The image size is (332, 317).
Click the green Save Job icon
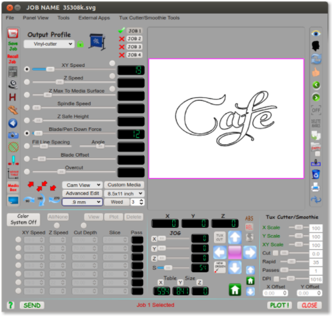13,46
